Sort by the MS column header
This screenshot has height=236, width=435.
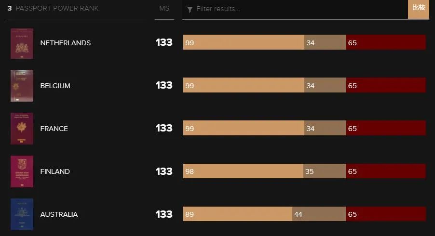pos(164,9)
